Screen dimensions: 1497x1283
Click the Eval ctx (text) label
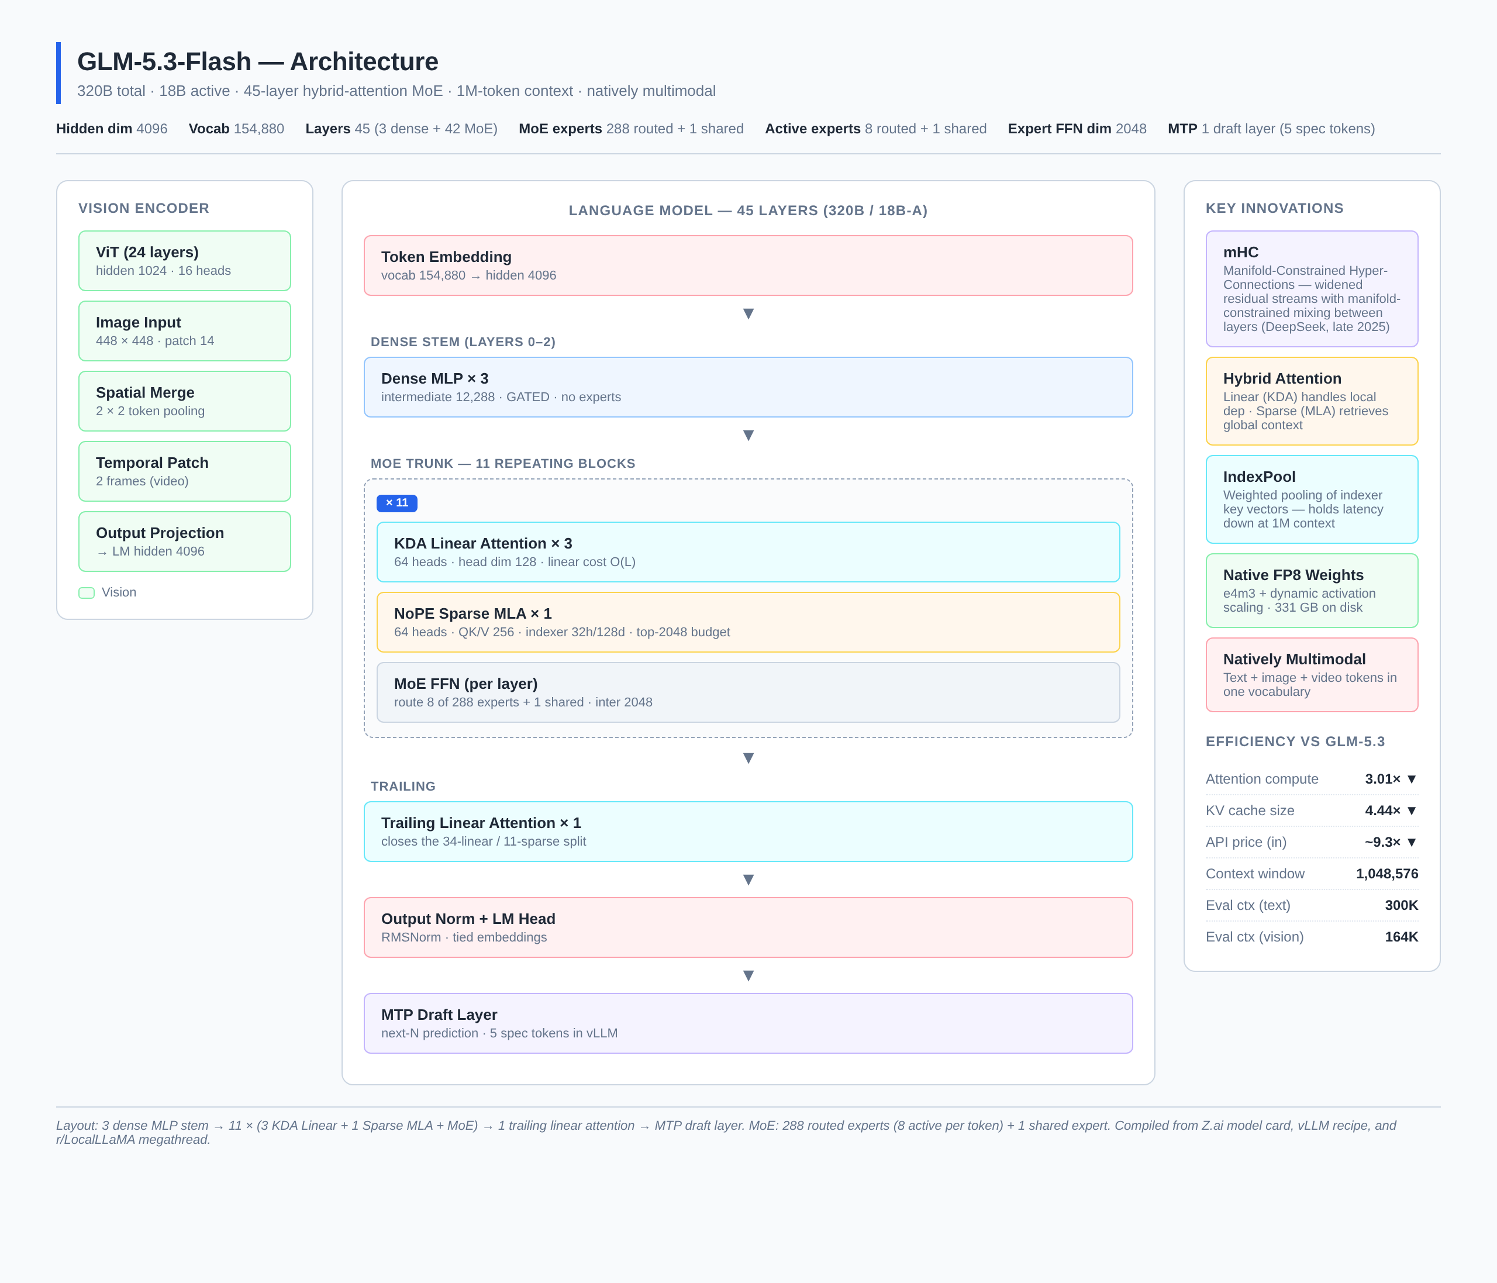click(x=1248, y=905)
